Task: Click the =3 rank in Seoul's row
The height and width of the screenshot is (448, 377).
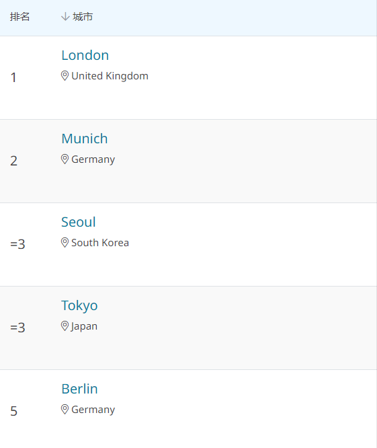Action: tap(17, 244)
